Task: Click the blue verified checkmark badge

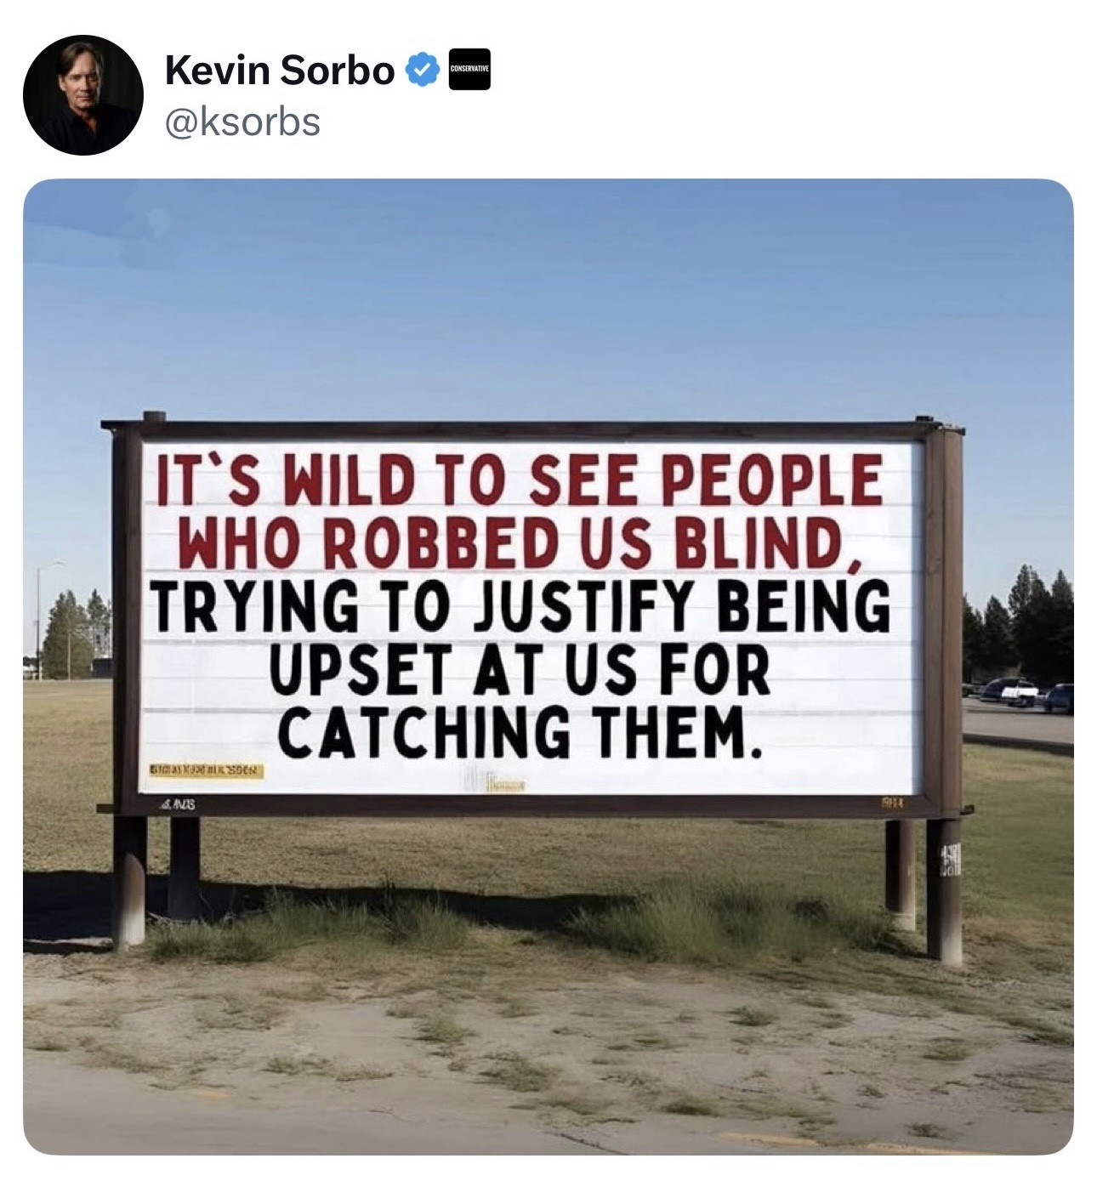Action: [x=423, y=71]
